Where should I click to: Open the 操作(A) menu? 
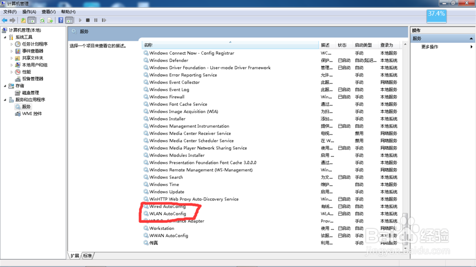[x=29, y=12]
